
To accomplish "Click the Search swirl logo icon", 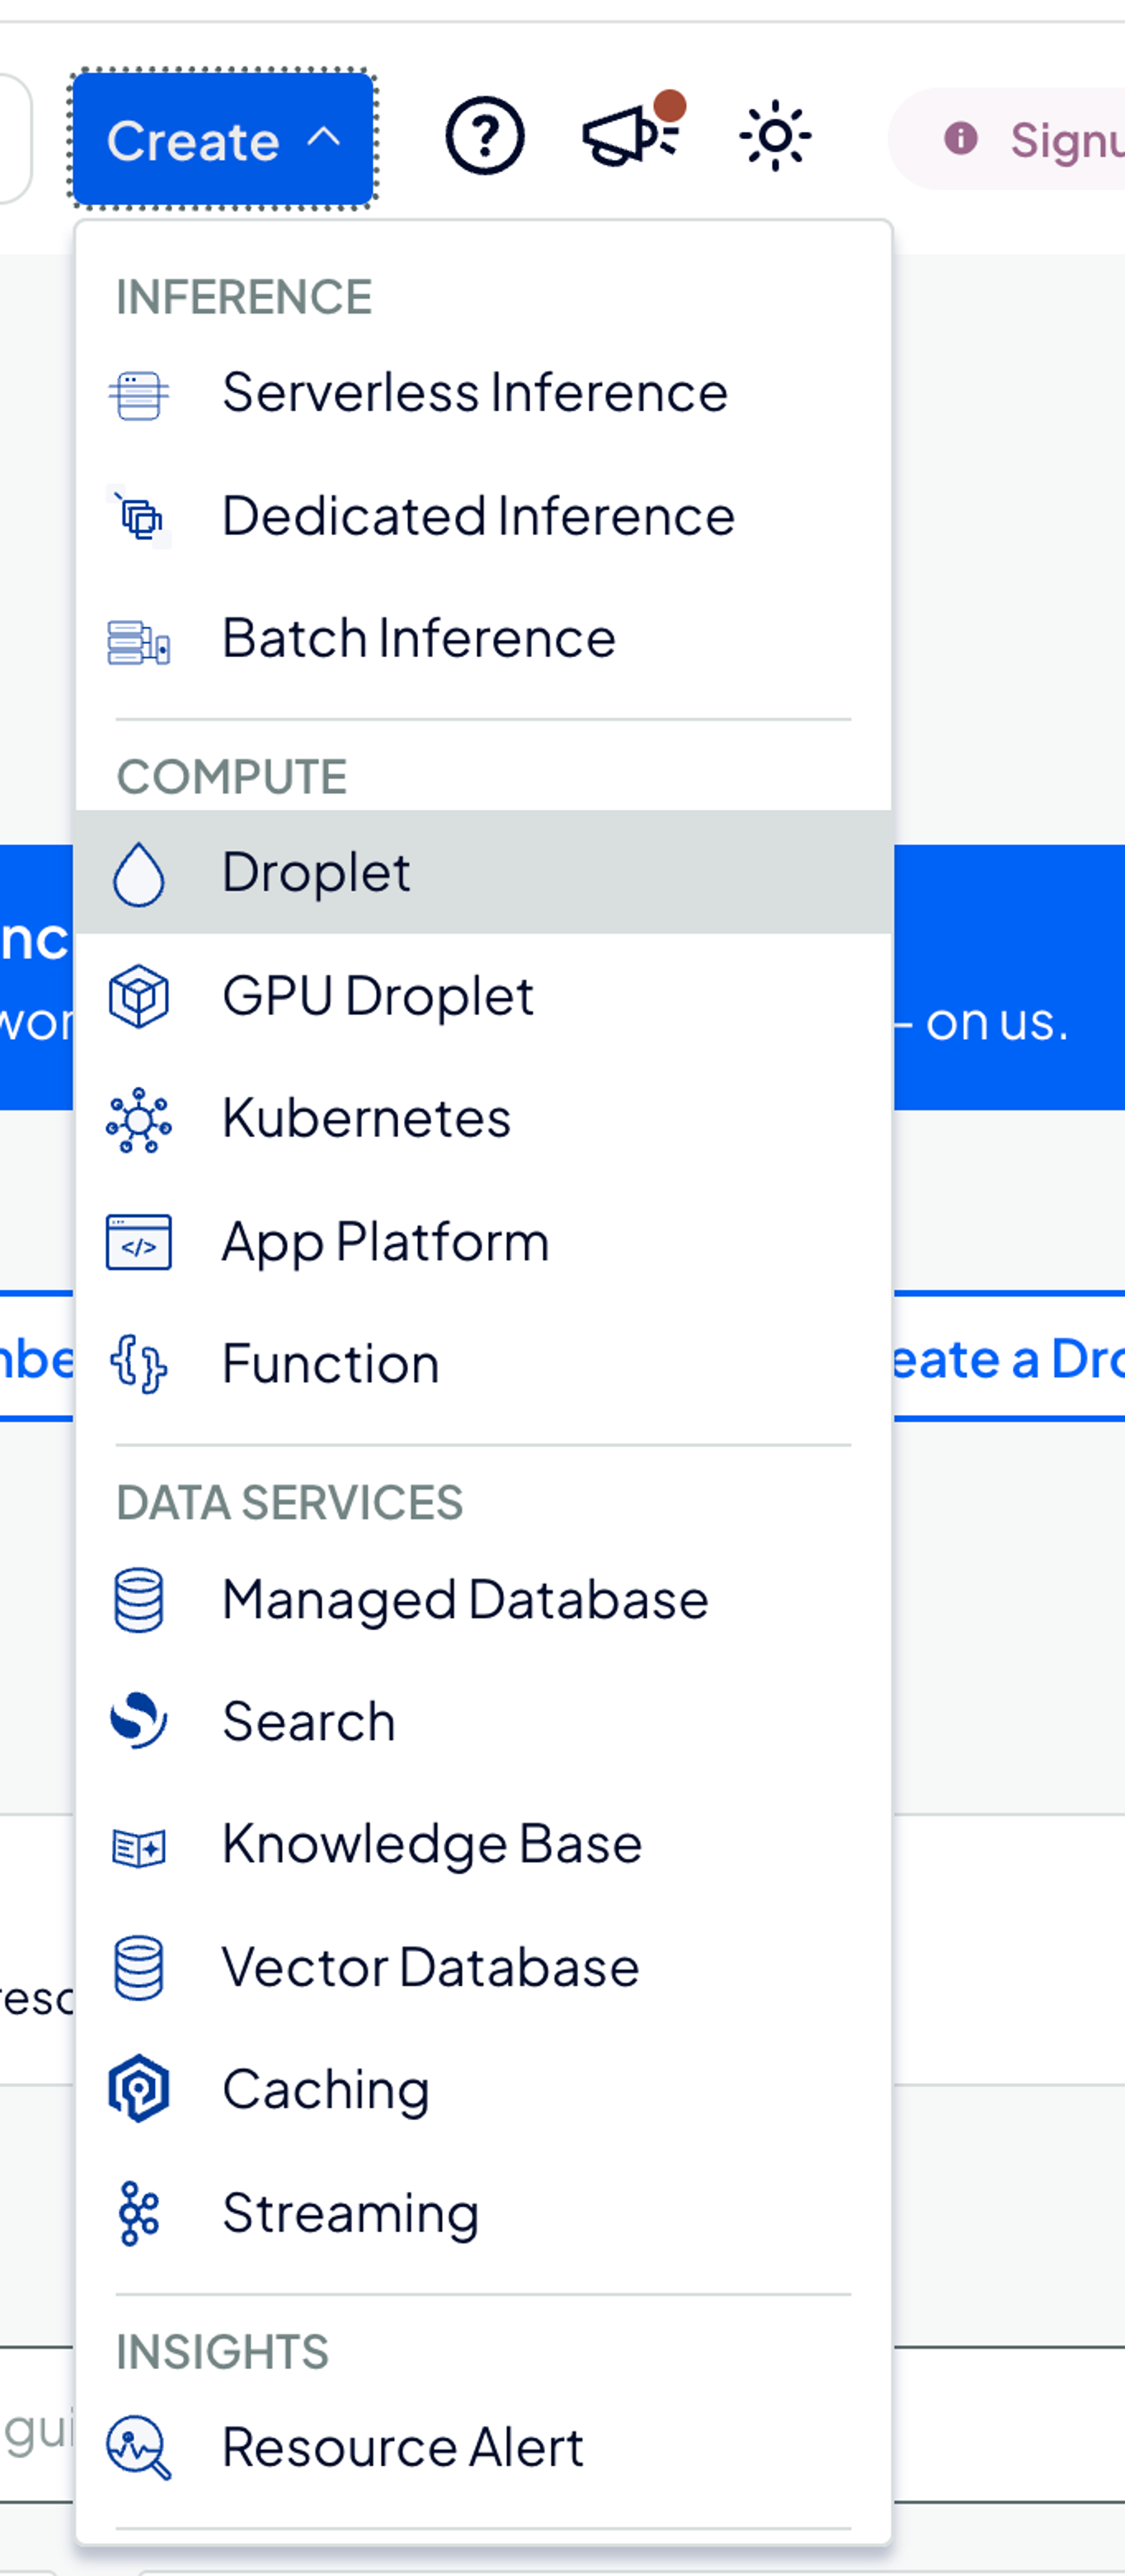I will (x=139, y=1720).
